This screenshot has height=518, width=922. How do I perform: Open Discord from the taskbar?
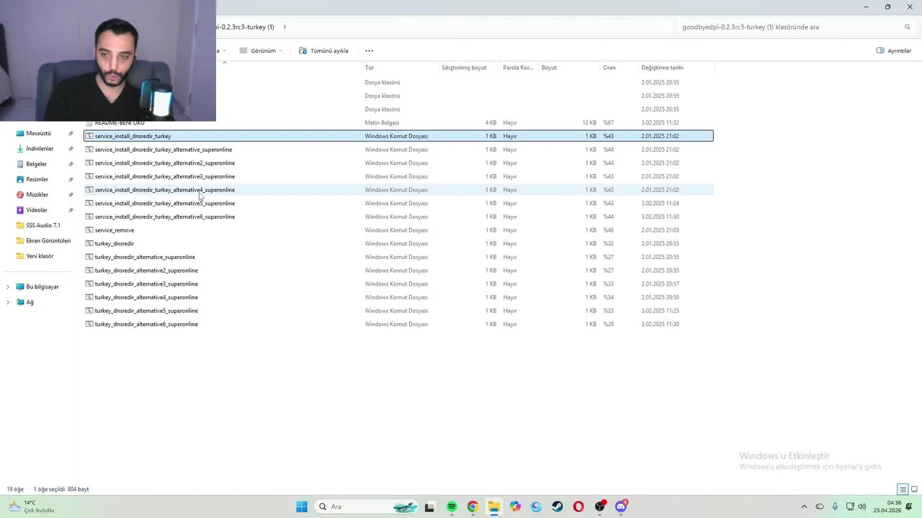tap(621, 506)
